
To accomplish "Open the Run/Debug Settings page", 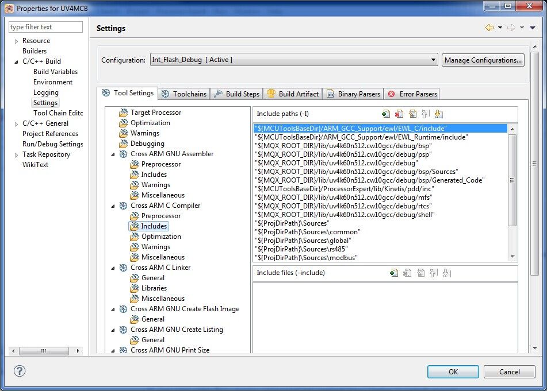I will point(53,144).
